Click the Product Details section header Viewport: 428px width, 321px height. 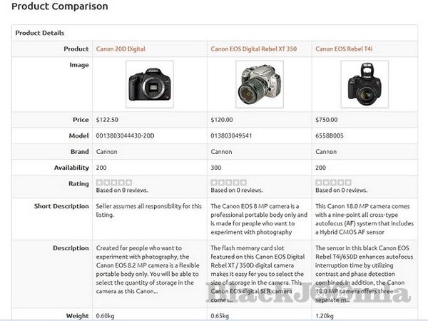point(40,33)
